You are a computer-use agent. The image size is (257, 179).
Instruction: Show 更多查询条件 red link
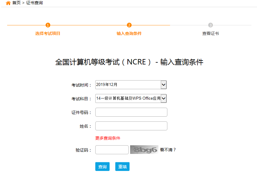pyautogui.click(x=108, y=138)
